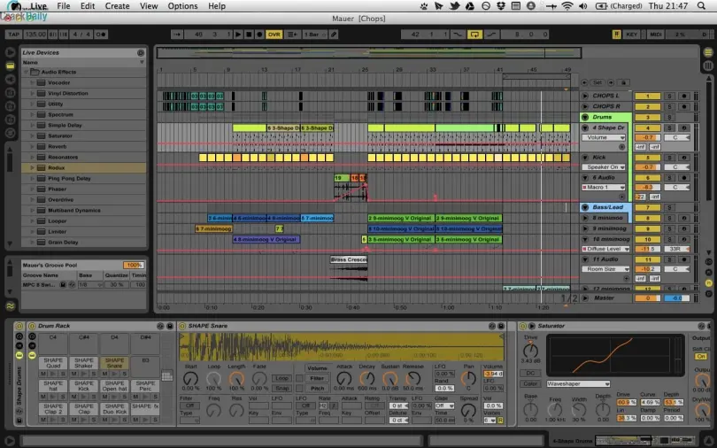The image size is (717, 448).
Task: Fold the Drums group track
Action: click(585, 117)
